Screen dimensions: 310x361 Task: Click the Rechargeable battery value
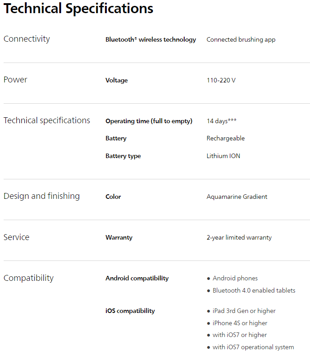(225, 138)
